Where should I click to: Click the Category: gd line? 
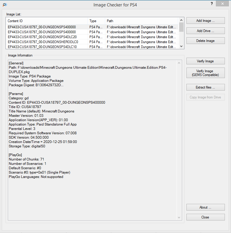click(x=19, y=98)
